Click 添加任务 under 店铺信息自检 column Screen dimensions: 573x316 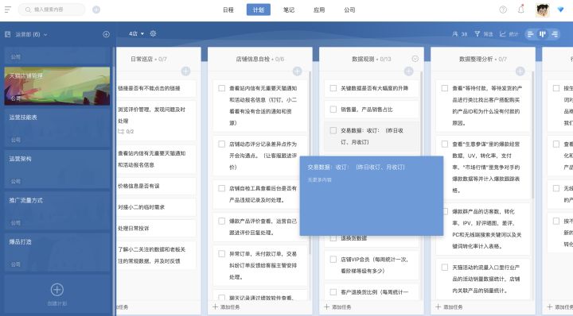pyautogui.click(x=227, y=307)
